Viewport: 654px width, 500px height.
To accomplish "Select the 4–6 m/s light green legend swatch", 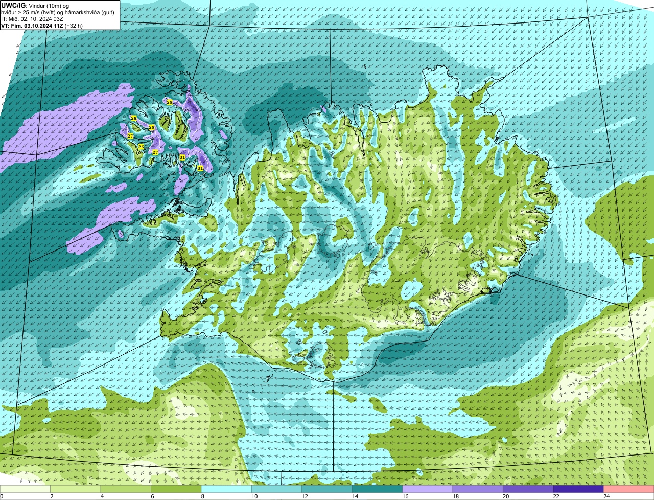I will click(x=126, y=489).
